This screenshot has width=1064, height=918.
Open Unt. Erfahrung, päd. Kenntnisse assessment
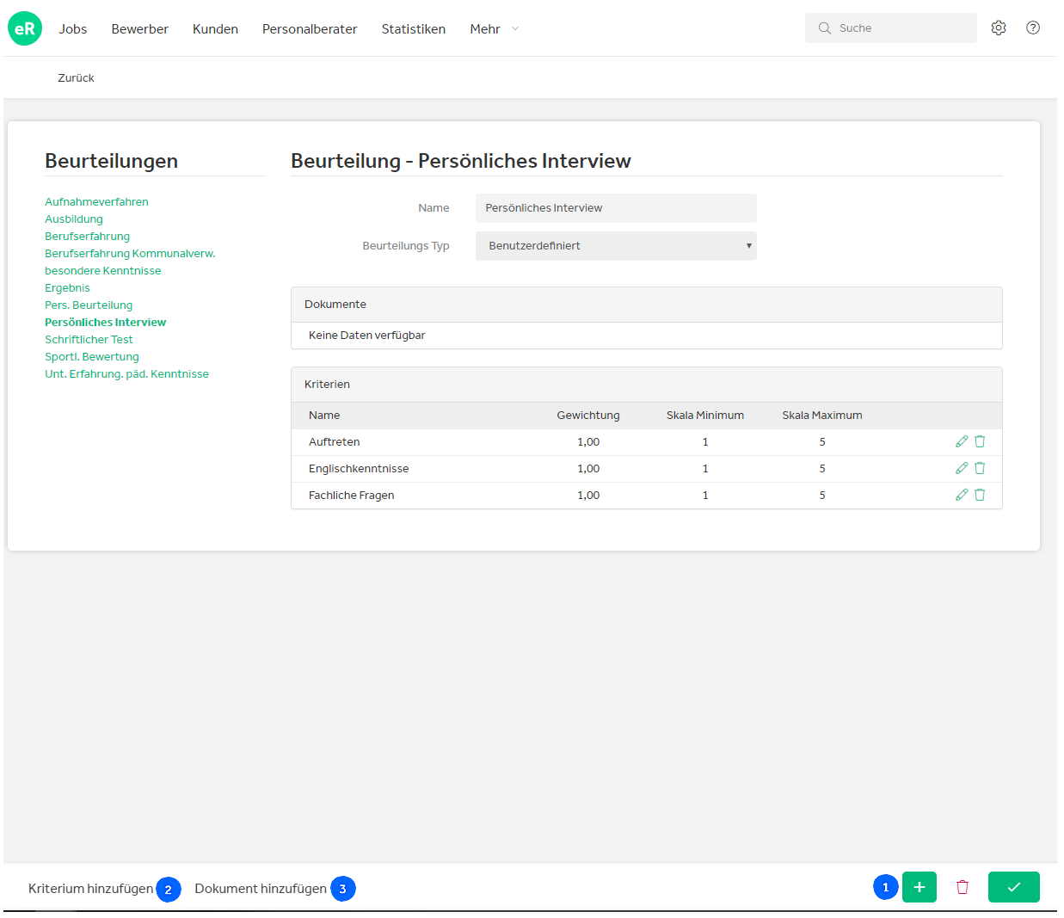126,374
